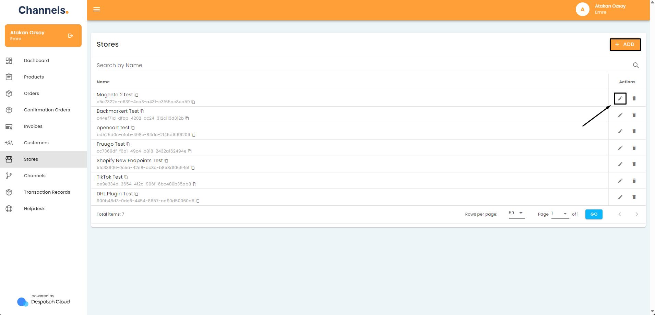Click the browser vertical scrollbar
The width and height of the screenshot is (655, 315).
pyautogui.click(x=652, y=157)
